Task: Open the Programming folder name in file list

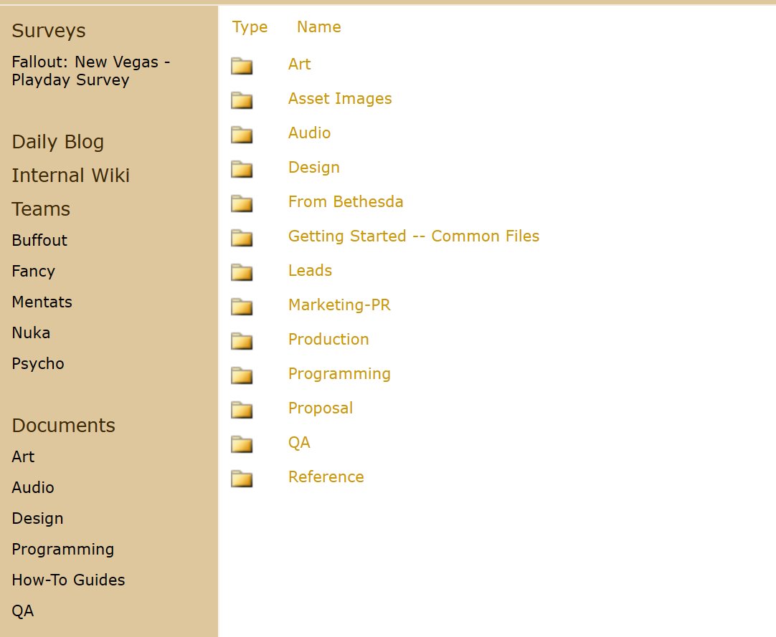Action: coord(339,374)
